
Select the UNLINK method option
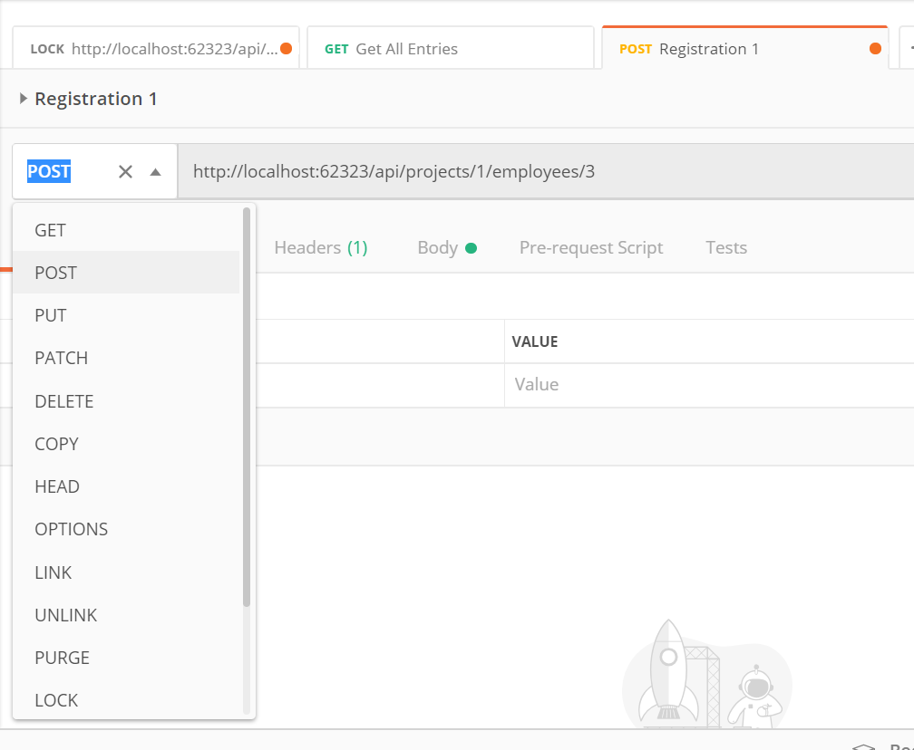(66, 615)
